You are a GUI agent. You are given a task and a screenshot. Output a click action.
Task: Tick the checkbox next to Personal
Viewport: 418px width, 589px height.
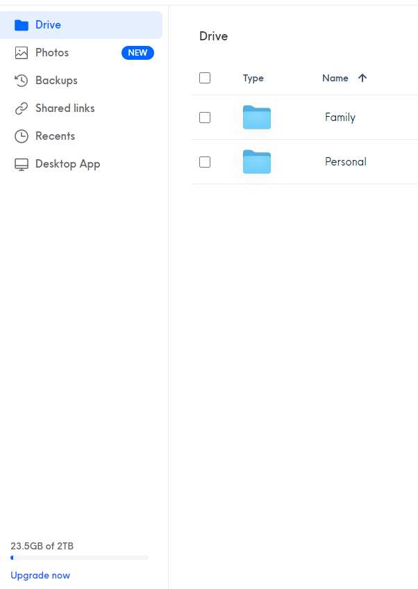click(204, 161)
